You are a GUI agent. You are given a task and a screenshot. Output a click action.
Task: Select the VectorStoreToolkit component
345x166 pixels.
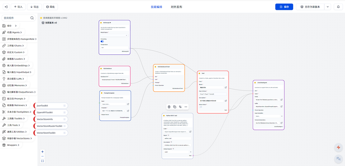(50, 133)
